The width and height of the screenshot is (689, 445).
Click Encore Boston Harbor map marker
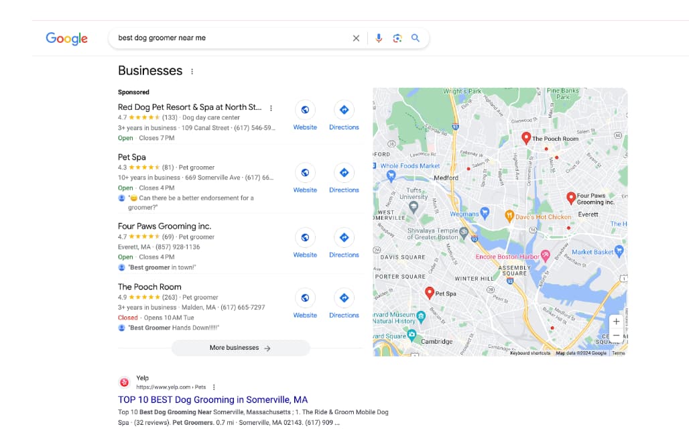(546, 255)
